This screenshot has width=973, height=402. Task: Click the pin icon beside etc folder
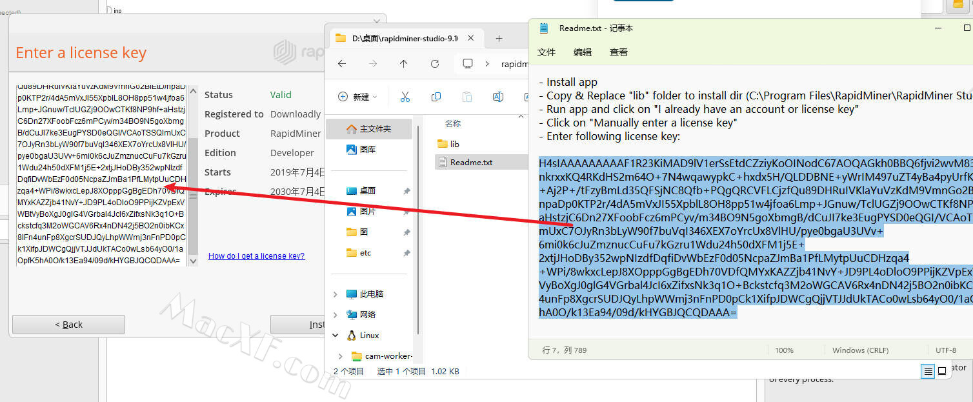coord(406,254)
